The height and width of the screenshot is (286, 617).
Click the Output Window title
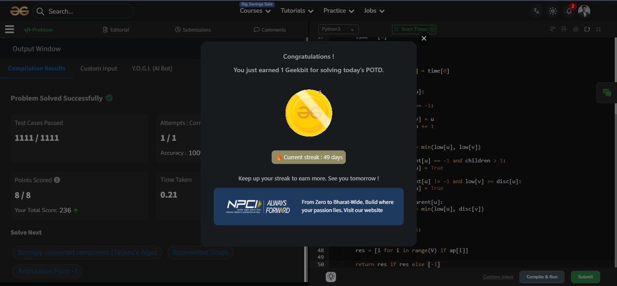click(37, 49)
